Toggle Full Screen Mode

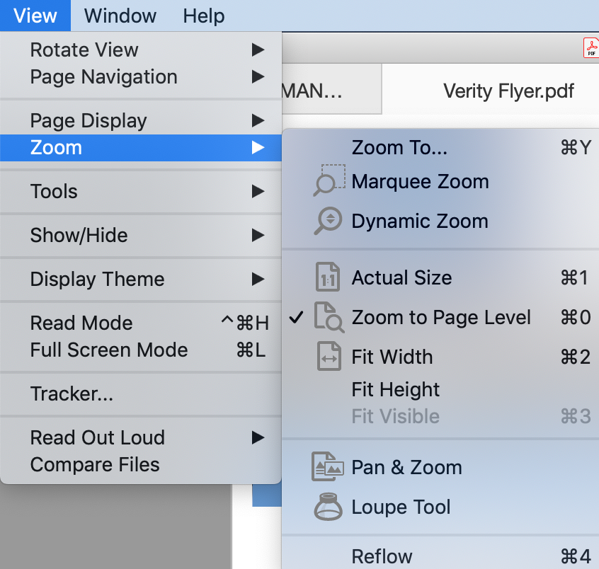click(108, 350)
